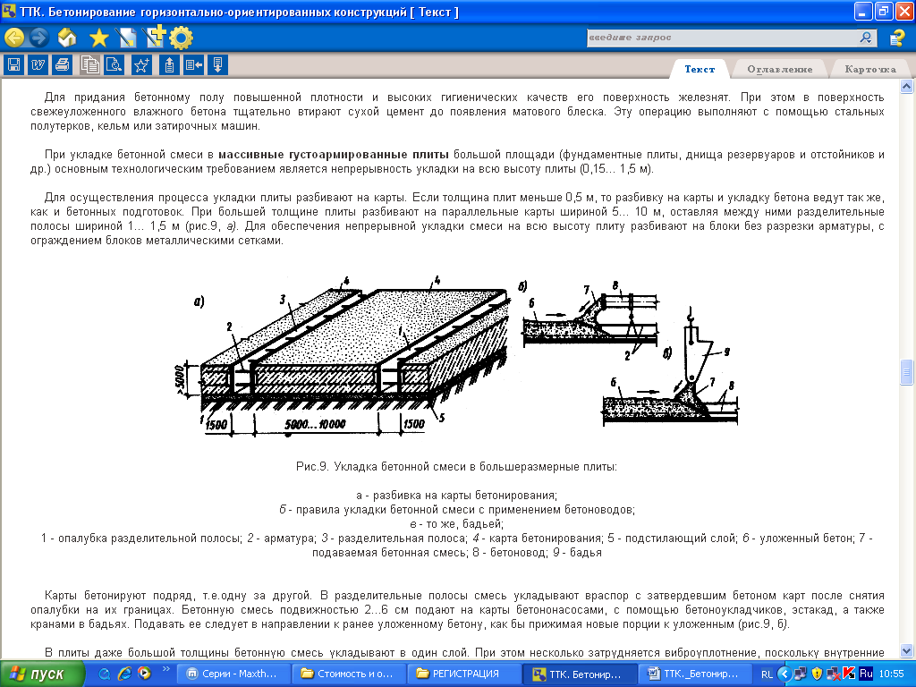Screen dimensions: 916x687
Task: Open the Windows пуск start button
Action: pos(42,674)
